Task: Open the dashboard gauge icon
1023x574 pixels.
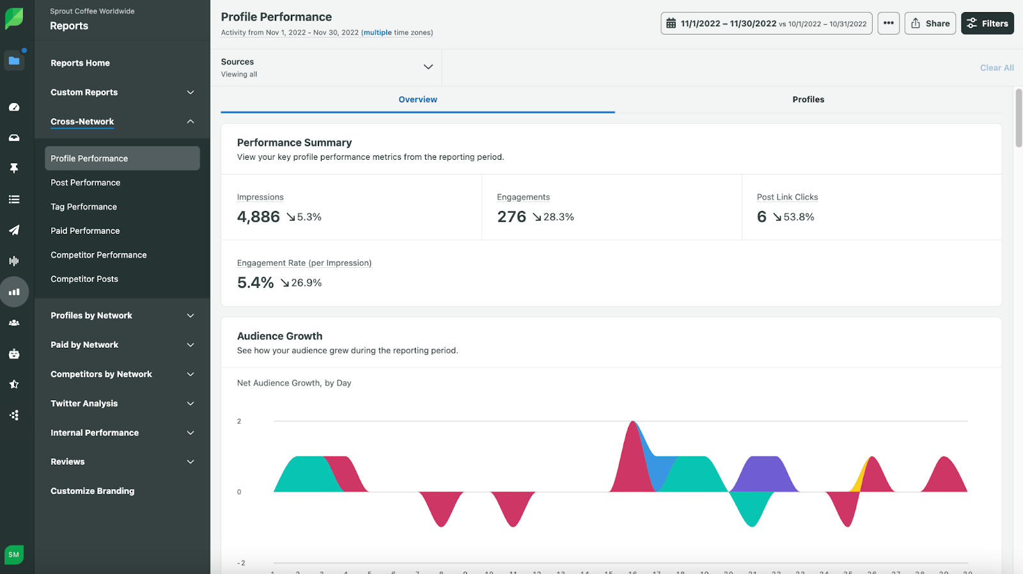Action: [x=14, y=107]
